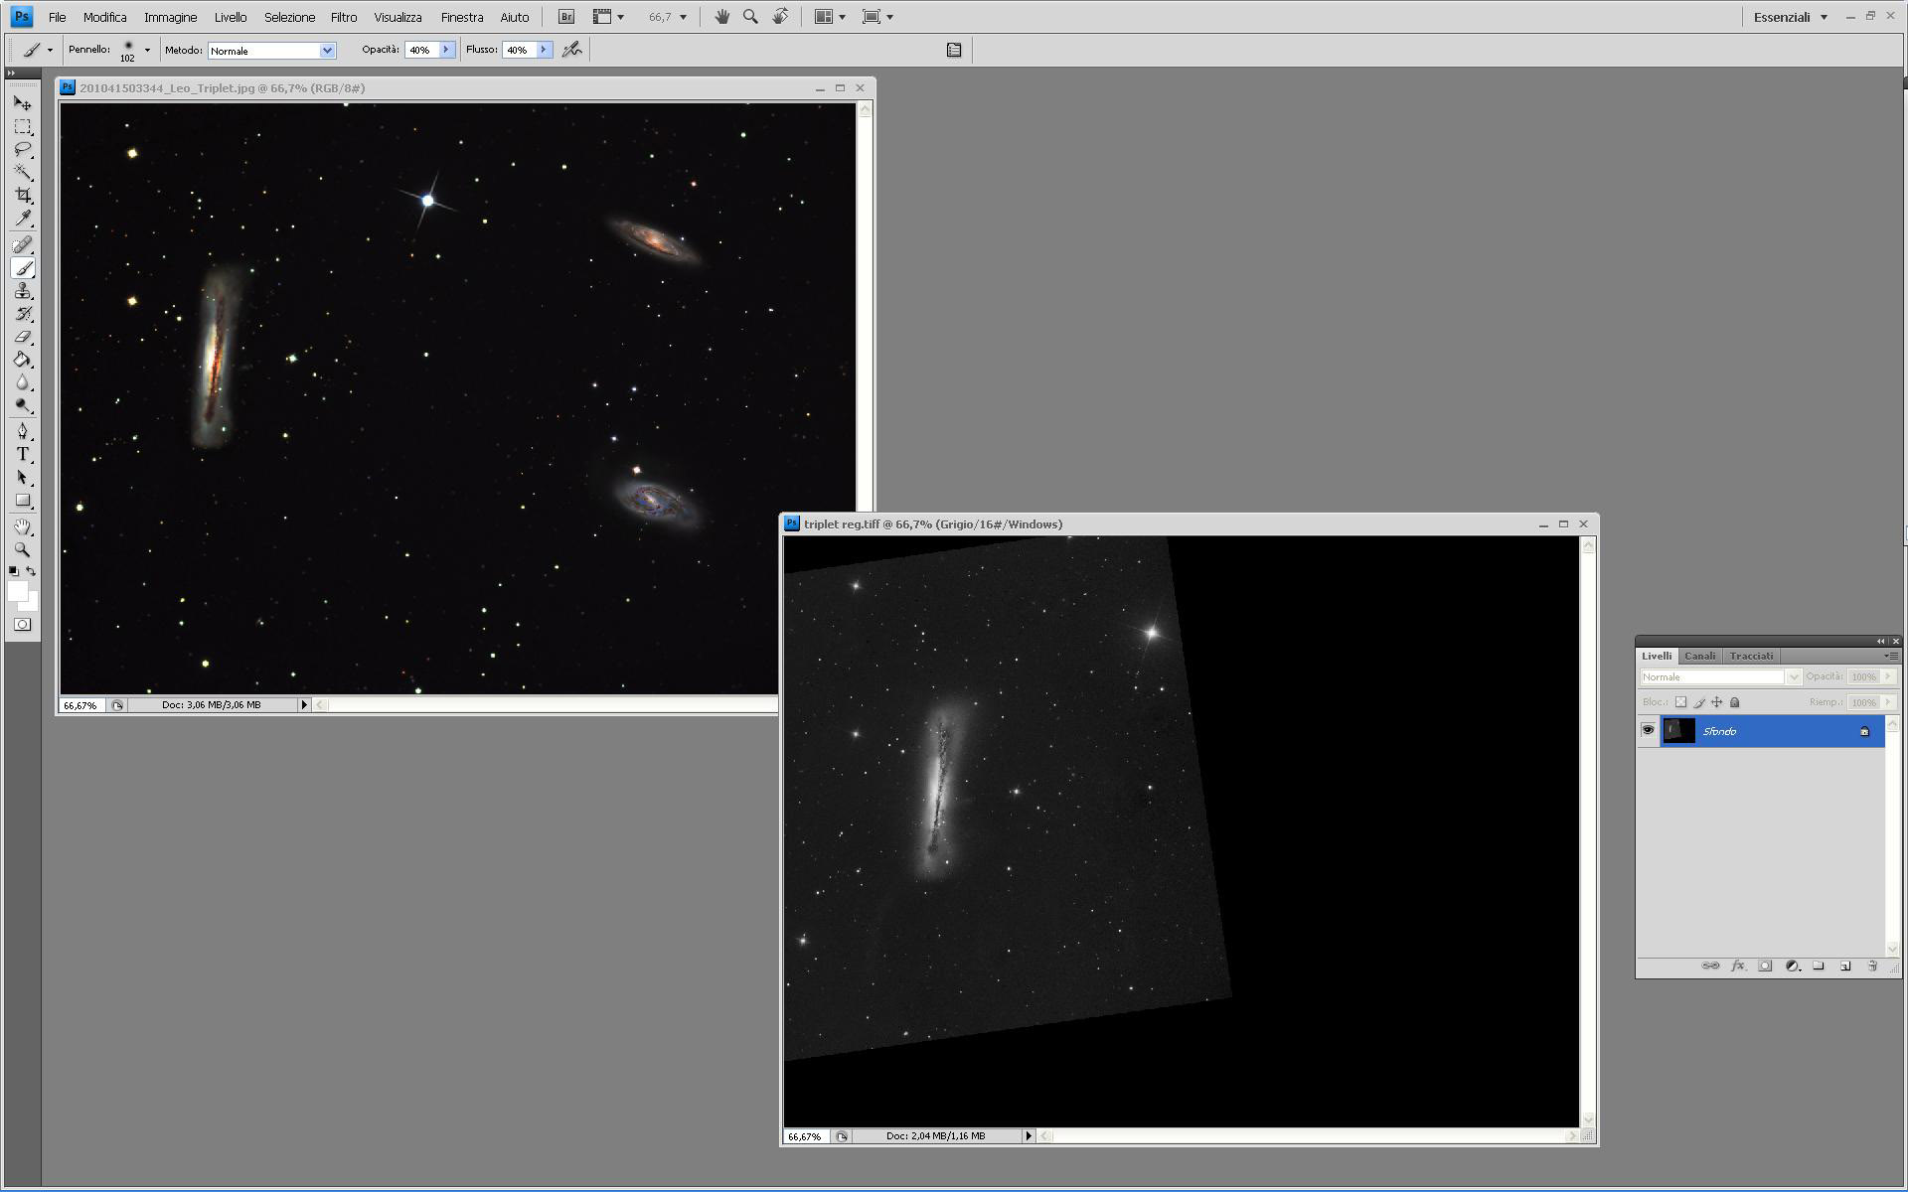Click the link layers icon
The width and height of the screenshot is (1908, 1192).
[1710, 966]
